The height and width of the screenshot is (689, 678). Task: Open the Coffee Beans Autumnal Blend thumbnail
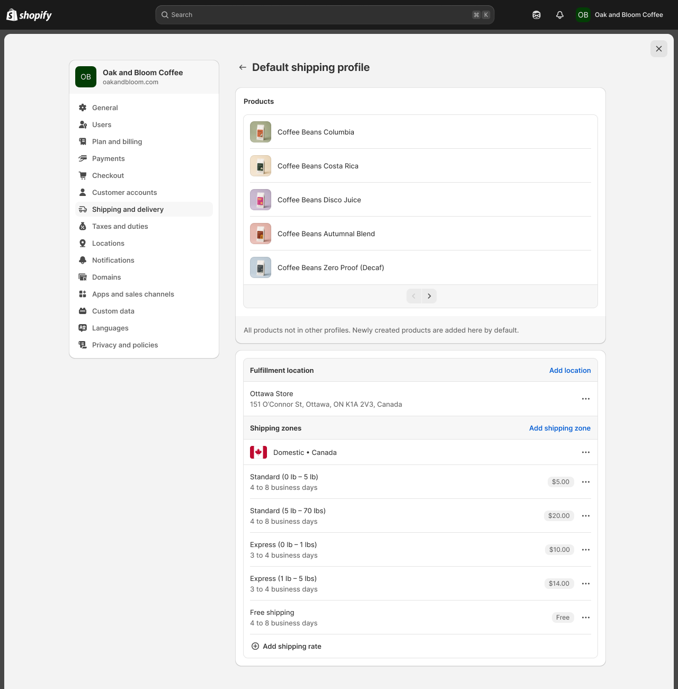[x=261, y=234]
